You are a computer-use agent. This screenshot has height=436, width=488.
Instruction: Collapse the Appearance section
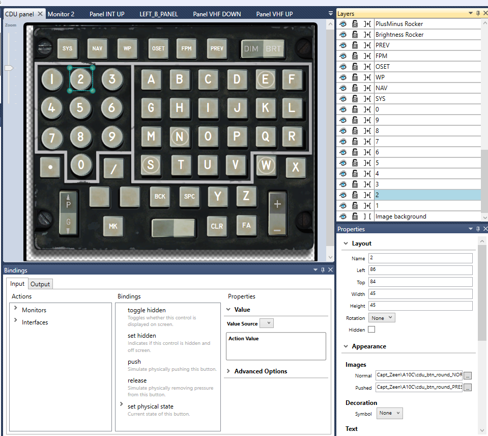[346, 346]
